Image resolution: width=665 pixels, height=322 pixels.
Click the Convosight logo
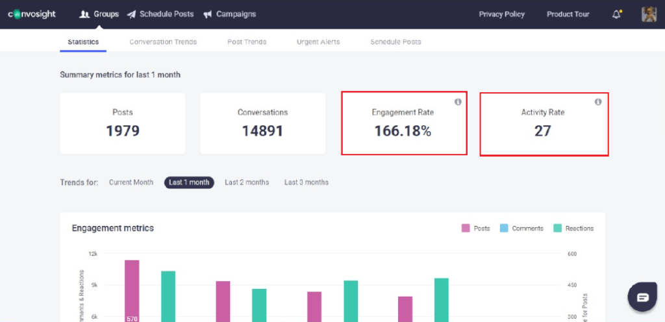[x=32, y=14]
